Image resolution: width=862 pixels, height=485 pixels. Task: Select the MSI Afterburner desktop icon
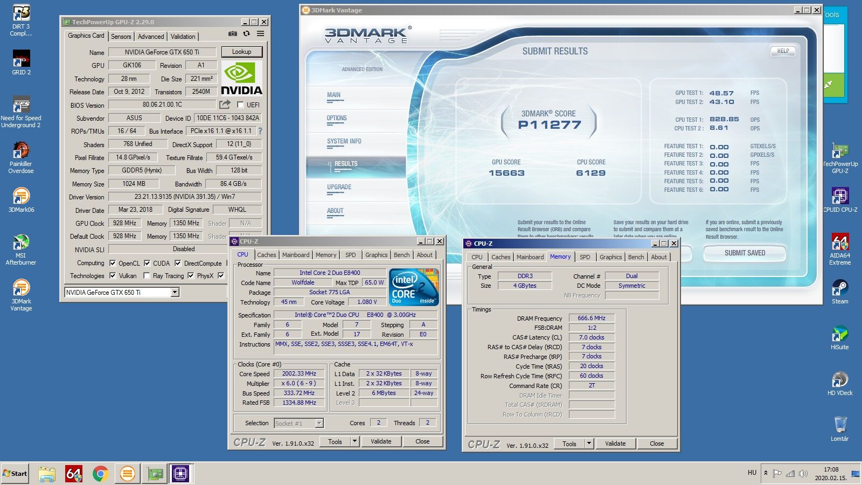coord(21,250)
